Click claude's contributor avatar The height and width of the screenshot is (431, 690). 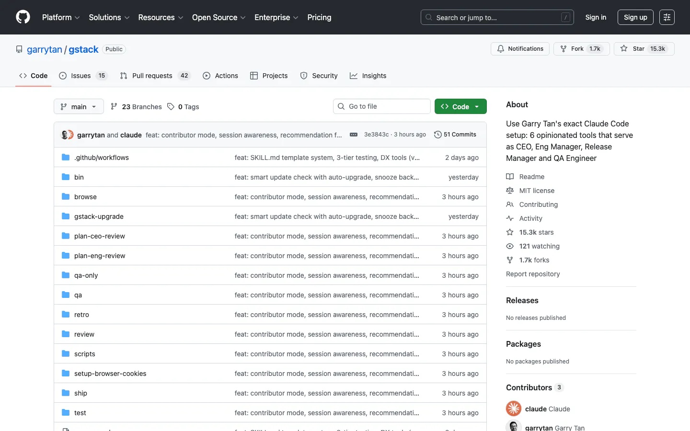point(514,409)
